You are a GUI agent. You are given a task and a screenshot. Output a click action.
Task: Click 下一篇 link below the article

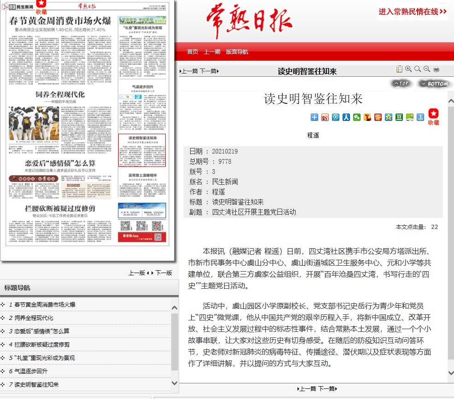327,389
